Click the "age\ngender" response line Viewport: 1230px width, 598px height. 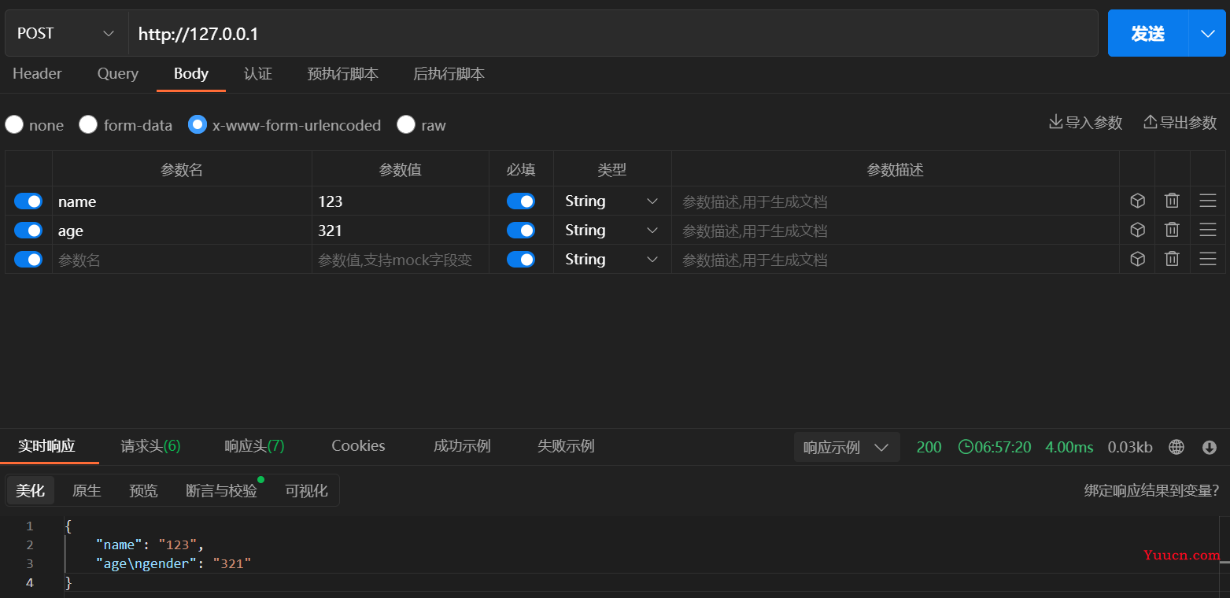click(x=173, y=563)
